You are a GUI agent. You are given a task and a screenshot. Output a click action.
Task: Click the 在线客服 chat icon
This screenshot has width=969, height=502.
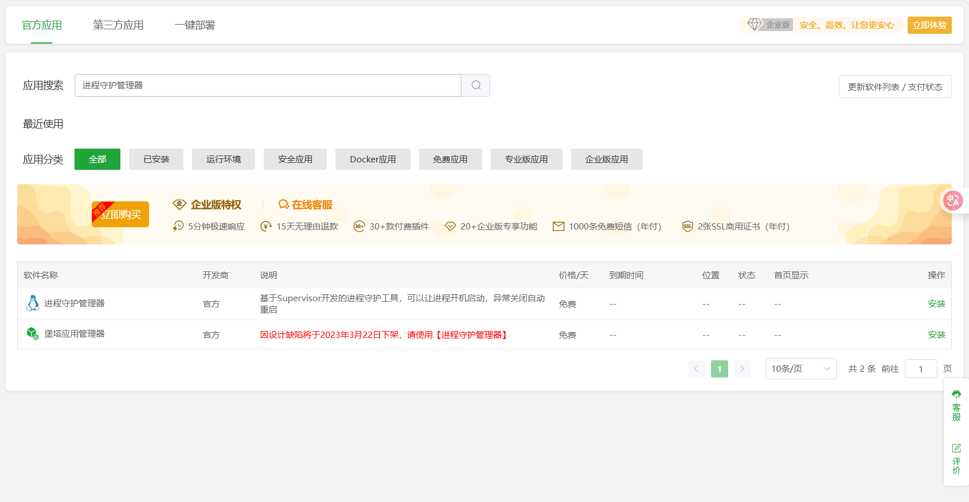[283, 205]
